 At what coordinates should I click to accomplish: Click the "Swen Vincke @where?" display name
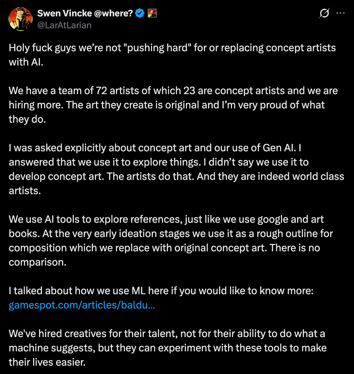click(85, 13)
